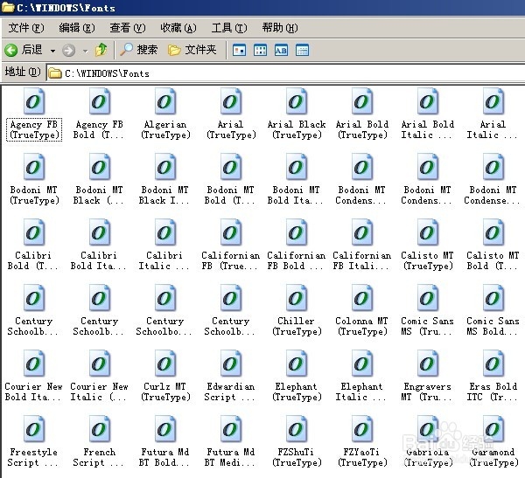Select the Colonna MT (TrueType) font
The width and height of the screenshot is (525, 478).
[x=362, y=310]
